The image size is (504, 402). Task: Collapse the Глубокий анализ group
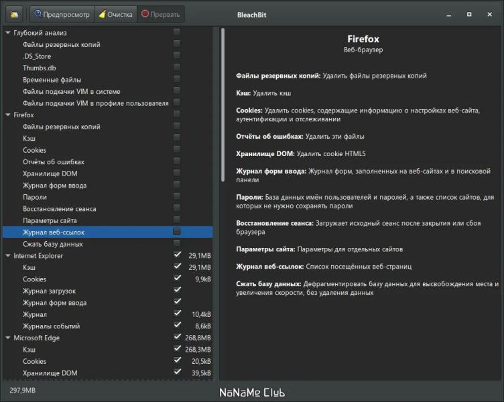(8, 33)
